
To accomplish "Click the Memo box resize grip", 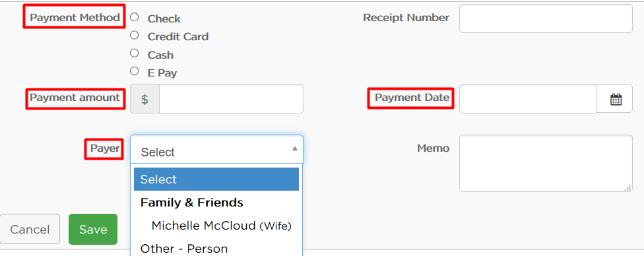I will click(628, 188).
